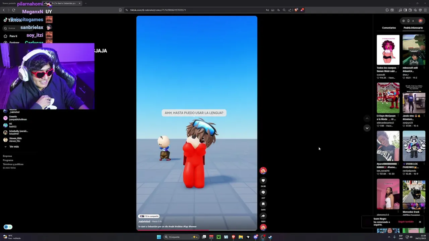The height and width of the screenshot is (241, 429).
Task: Open Steam from taskbar
Action: tap(270, 237)
